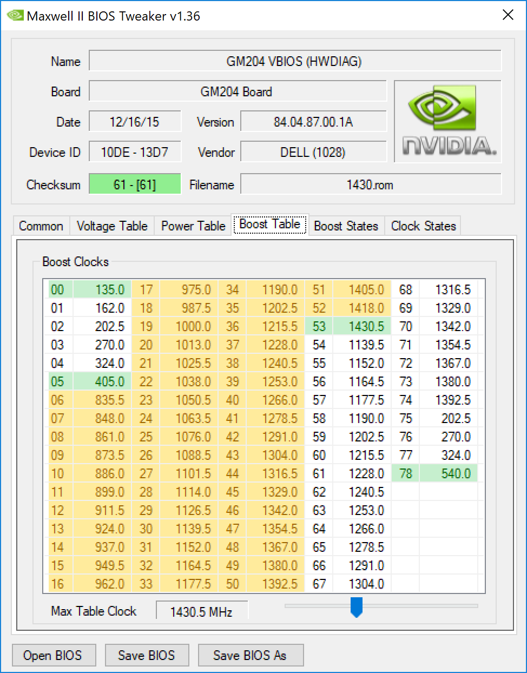Open the Boost States tab

(x=346, y=226)
